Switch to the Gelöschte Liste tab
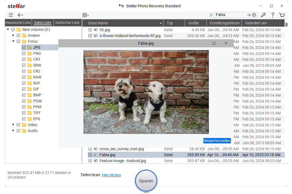The width and height of the screenshot is (292, 194). pos(67,23)
